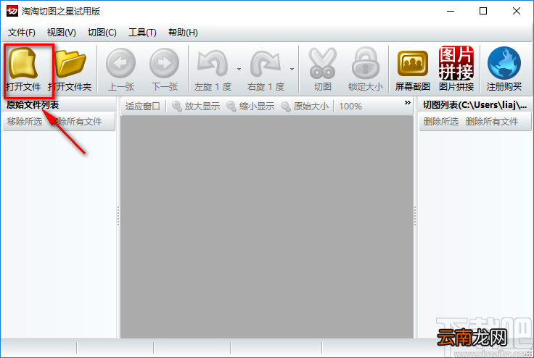Click 放大显示 zoom in
534x358 pixels.
[x=196, y=107]
